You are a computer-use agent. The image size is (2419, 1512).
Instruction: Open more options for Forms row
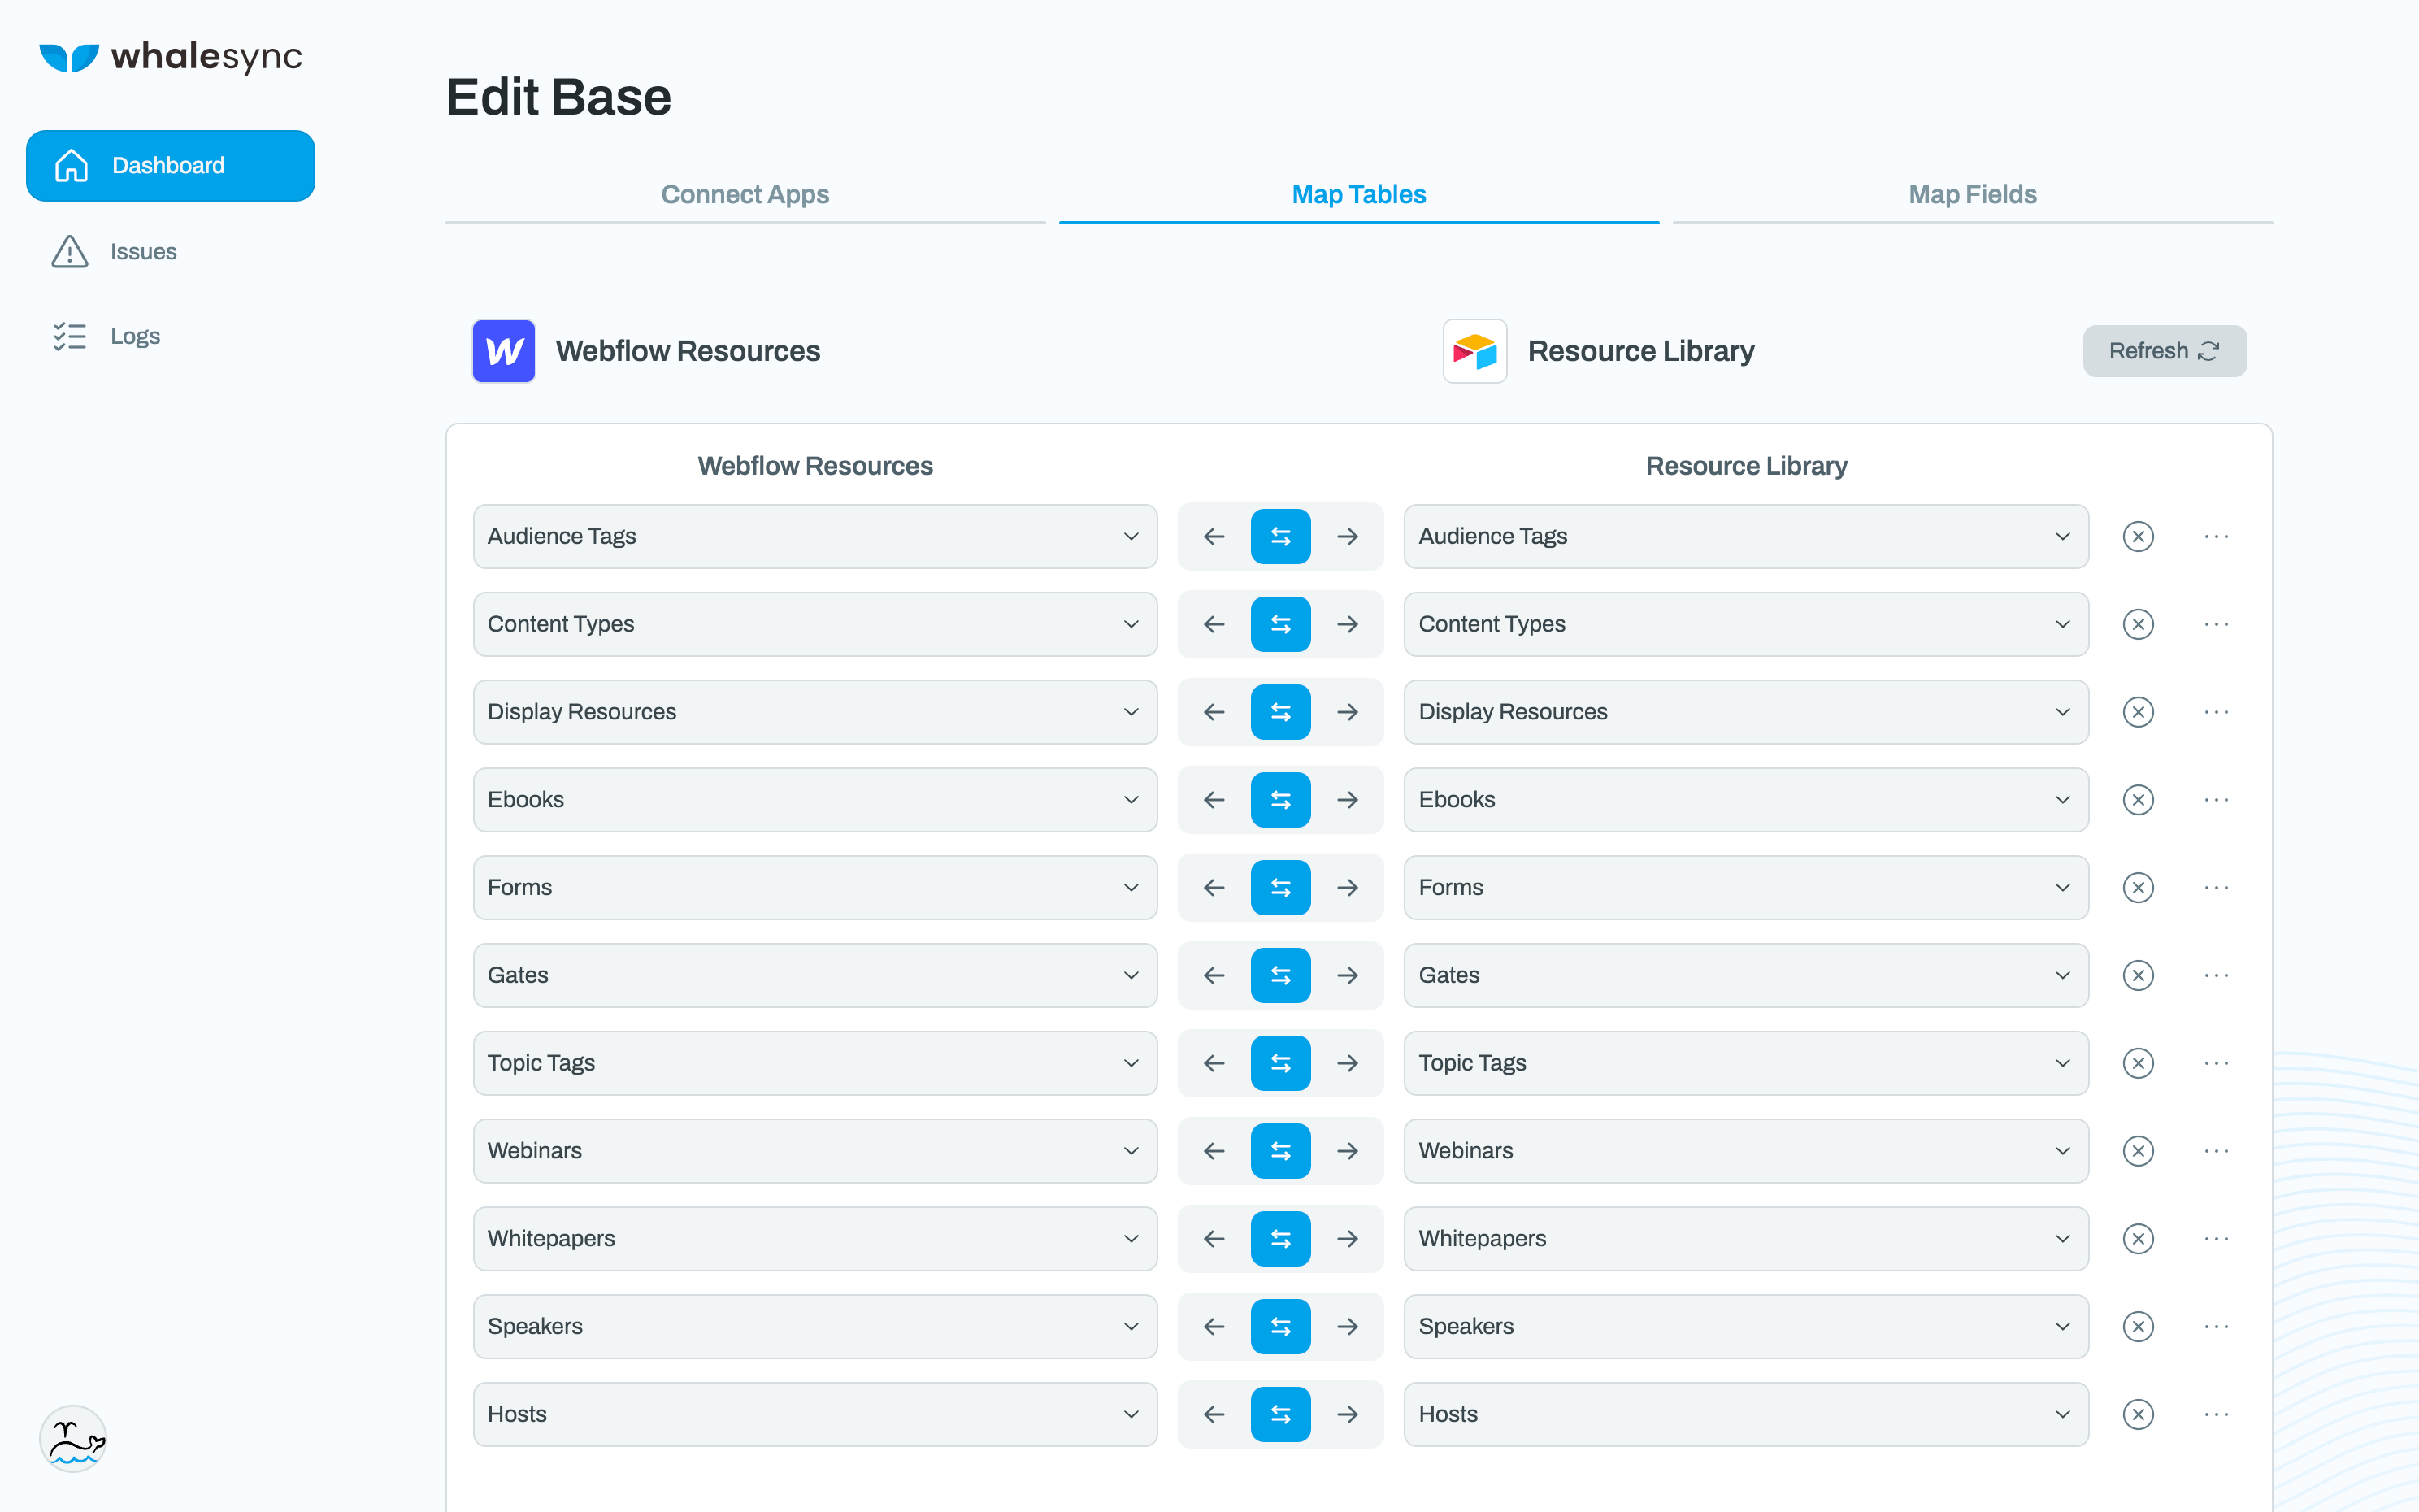(x=2216, y=888)
